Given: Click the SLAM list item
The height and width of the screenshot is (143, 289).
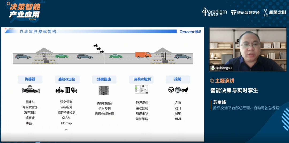Looking at the screenshot, I should (x=66, y=118).
